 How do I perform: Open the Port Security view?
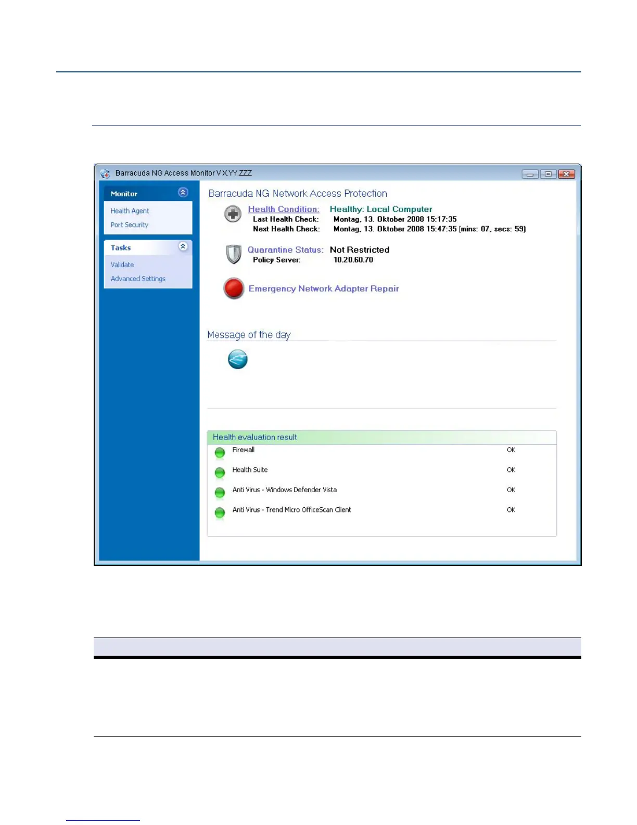(x=129, y=225)
